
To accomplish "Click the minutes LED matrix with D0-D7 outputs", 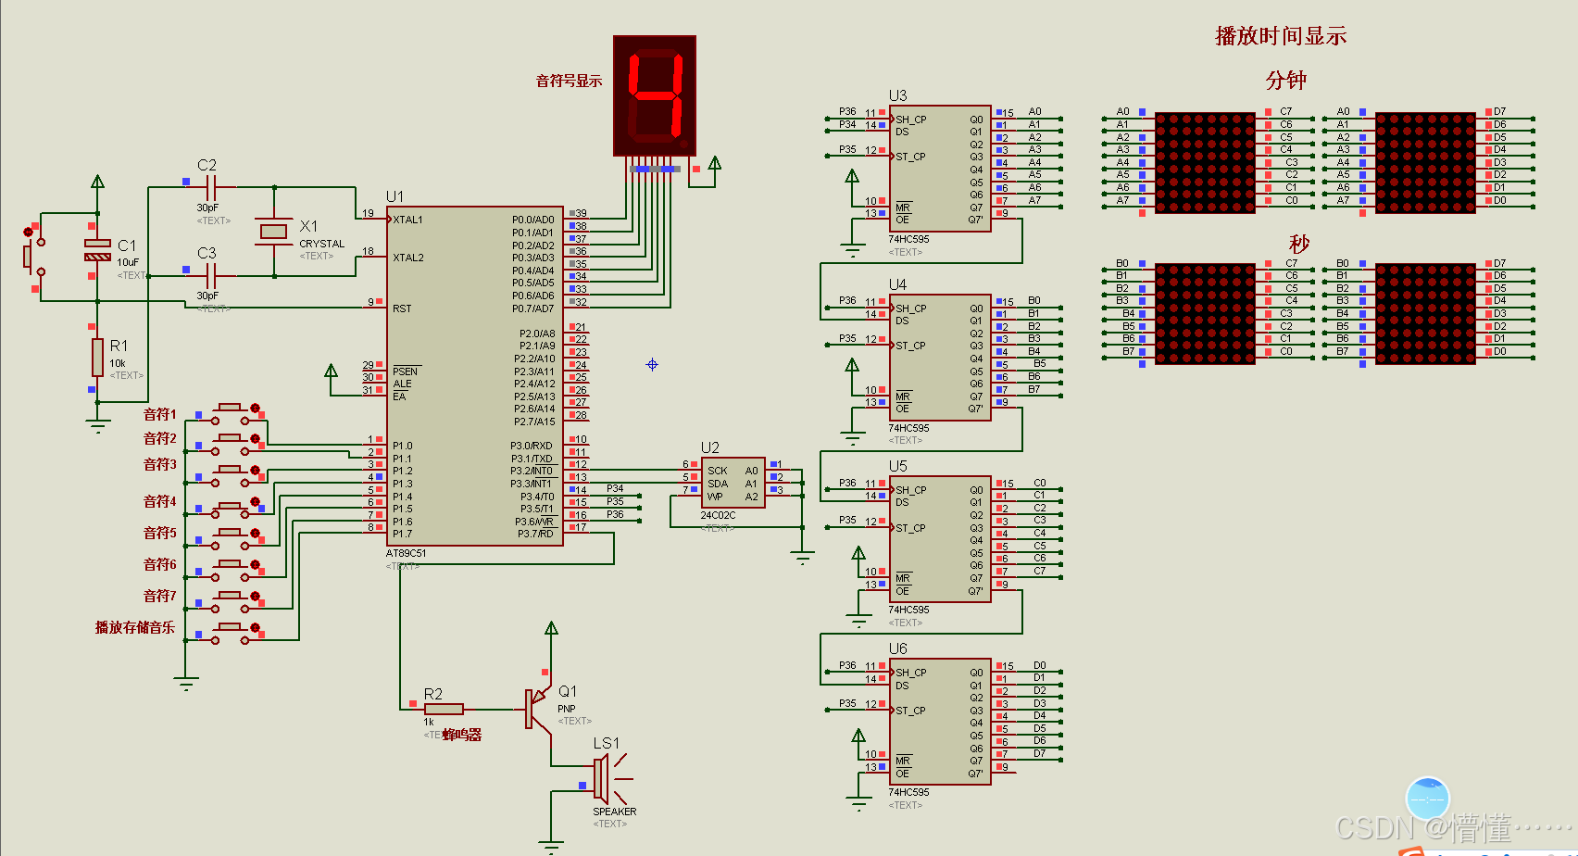I will [1425, 162].
